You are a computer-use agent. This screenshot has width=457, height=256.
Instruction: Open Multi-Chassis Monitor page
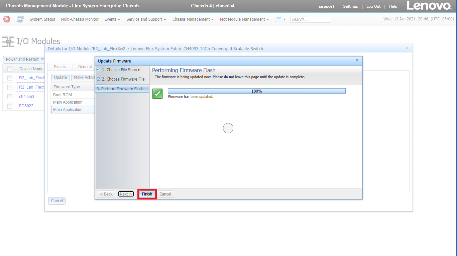click(80, 19)
